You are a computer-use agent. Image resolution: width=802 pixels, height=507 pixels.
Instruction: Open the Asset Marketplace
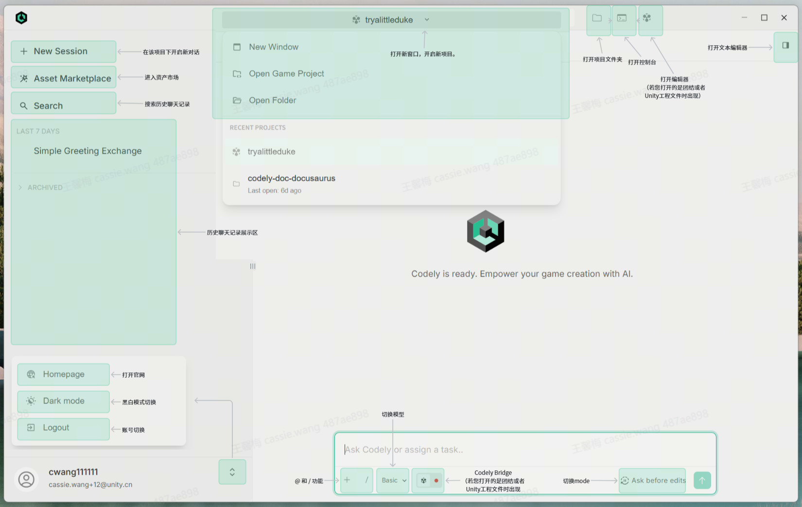[64, 78]
